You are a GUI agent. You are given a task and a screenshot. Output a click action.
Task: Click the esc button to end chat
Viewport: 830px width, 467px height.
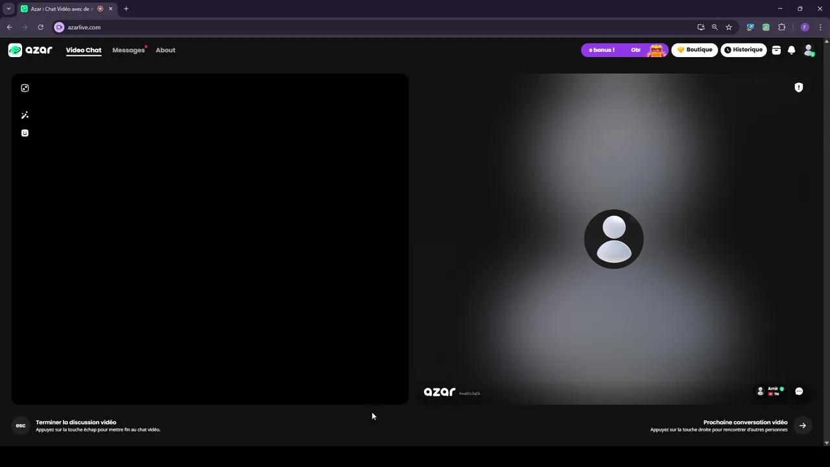pyautogui.click(x=21, y=425)
